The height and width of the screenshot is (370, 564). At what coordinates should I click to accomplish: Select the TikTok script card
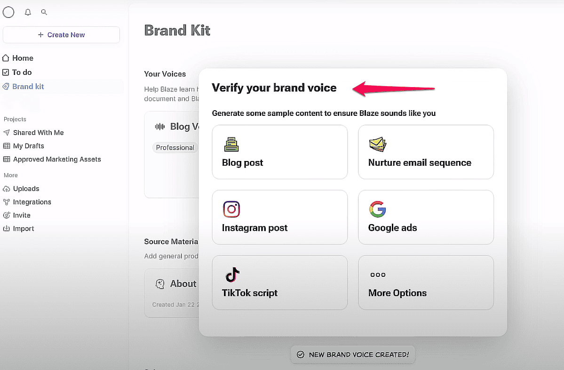point(279,282)
